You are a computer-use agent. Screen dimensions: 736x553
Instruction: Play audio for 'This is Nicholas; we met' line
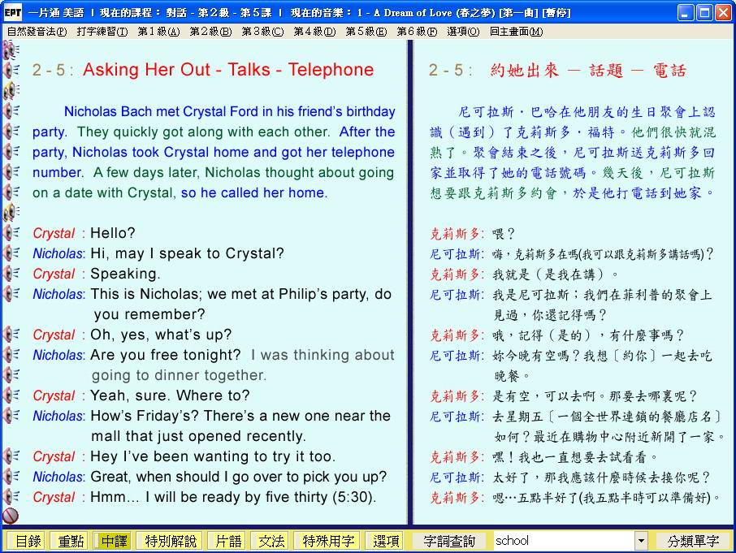(11, 294)
